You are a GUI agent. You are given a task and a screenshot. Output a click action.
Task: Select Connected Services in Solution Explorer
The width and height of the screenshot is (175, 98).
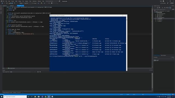click(x=162, y=14)
